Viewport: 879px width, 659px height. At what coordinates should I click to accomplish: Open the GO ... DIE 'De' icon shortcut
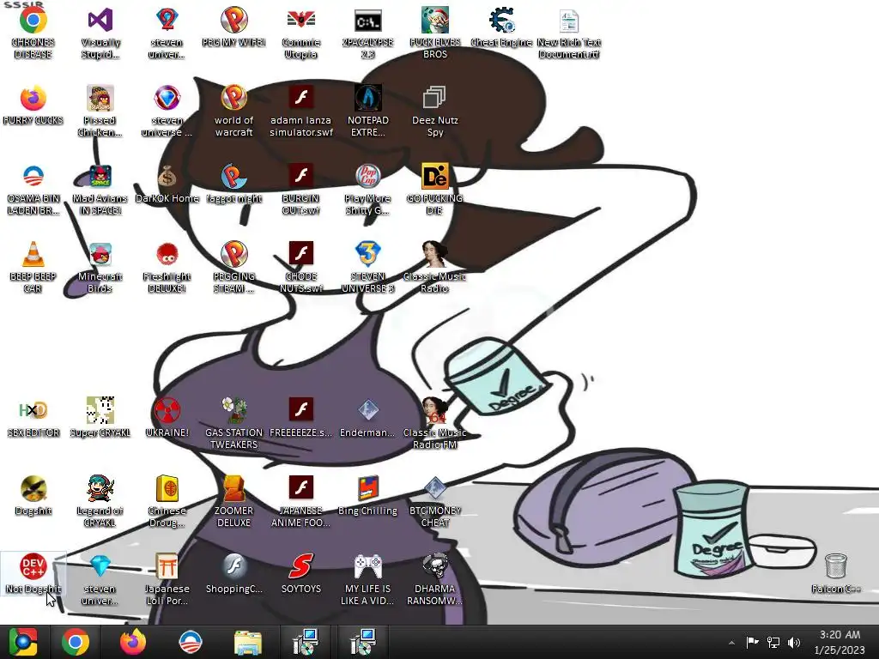435,190
